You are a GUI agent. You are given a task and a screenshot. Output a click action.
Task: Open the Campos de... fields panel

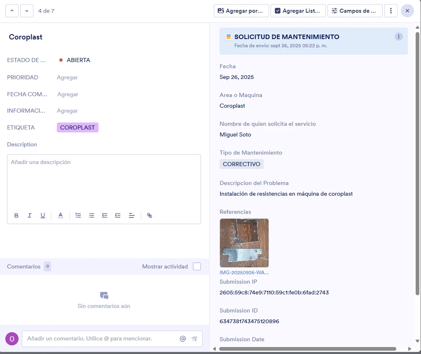pyautogui.click(x=354, y=11)
